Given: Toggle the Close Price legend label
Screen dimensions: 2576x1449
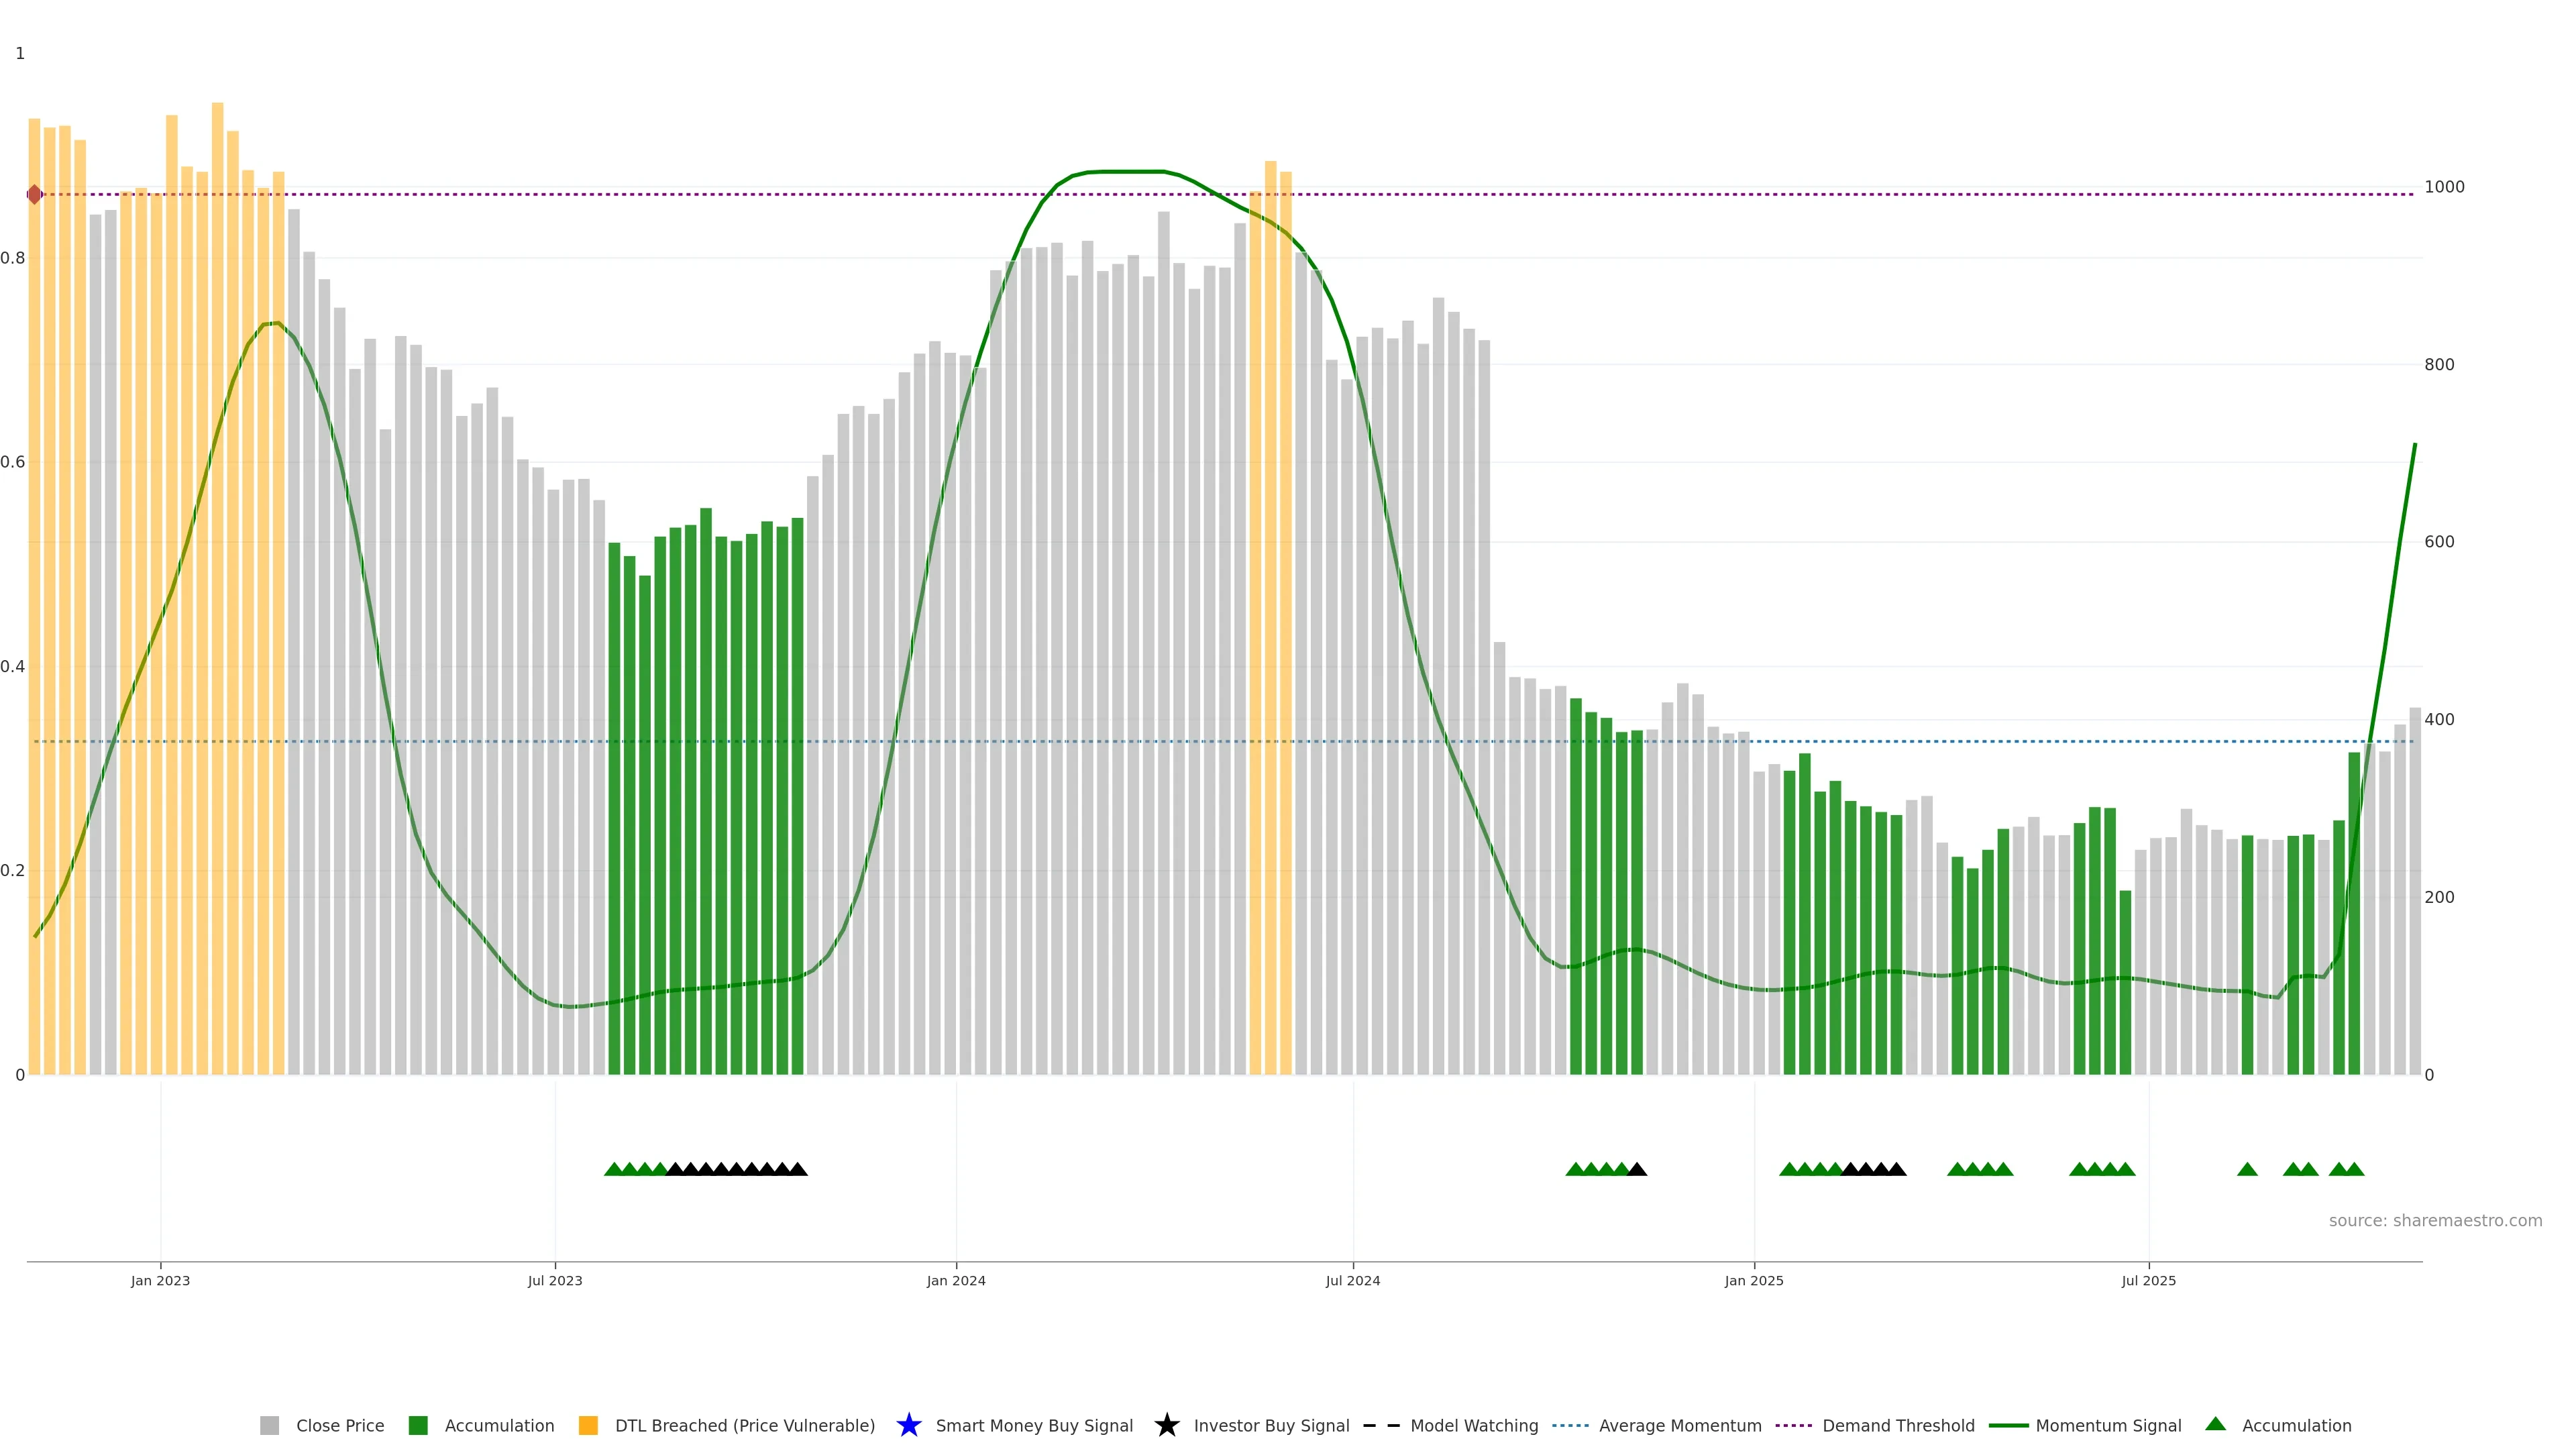Looking at the screenshot, I should [340, 1425].
